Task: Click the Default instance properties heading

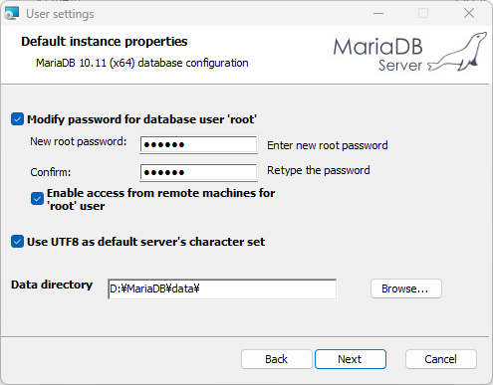Action: (105, 42)
